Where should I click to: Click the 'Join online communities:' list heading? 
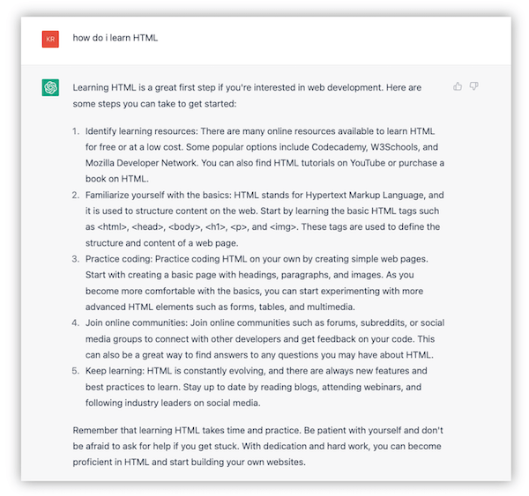pos(137,322)
